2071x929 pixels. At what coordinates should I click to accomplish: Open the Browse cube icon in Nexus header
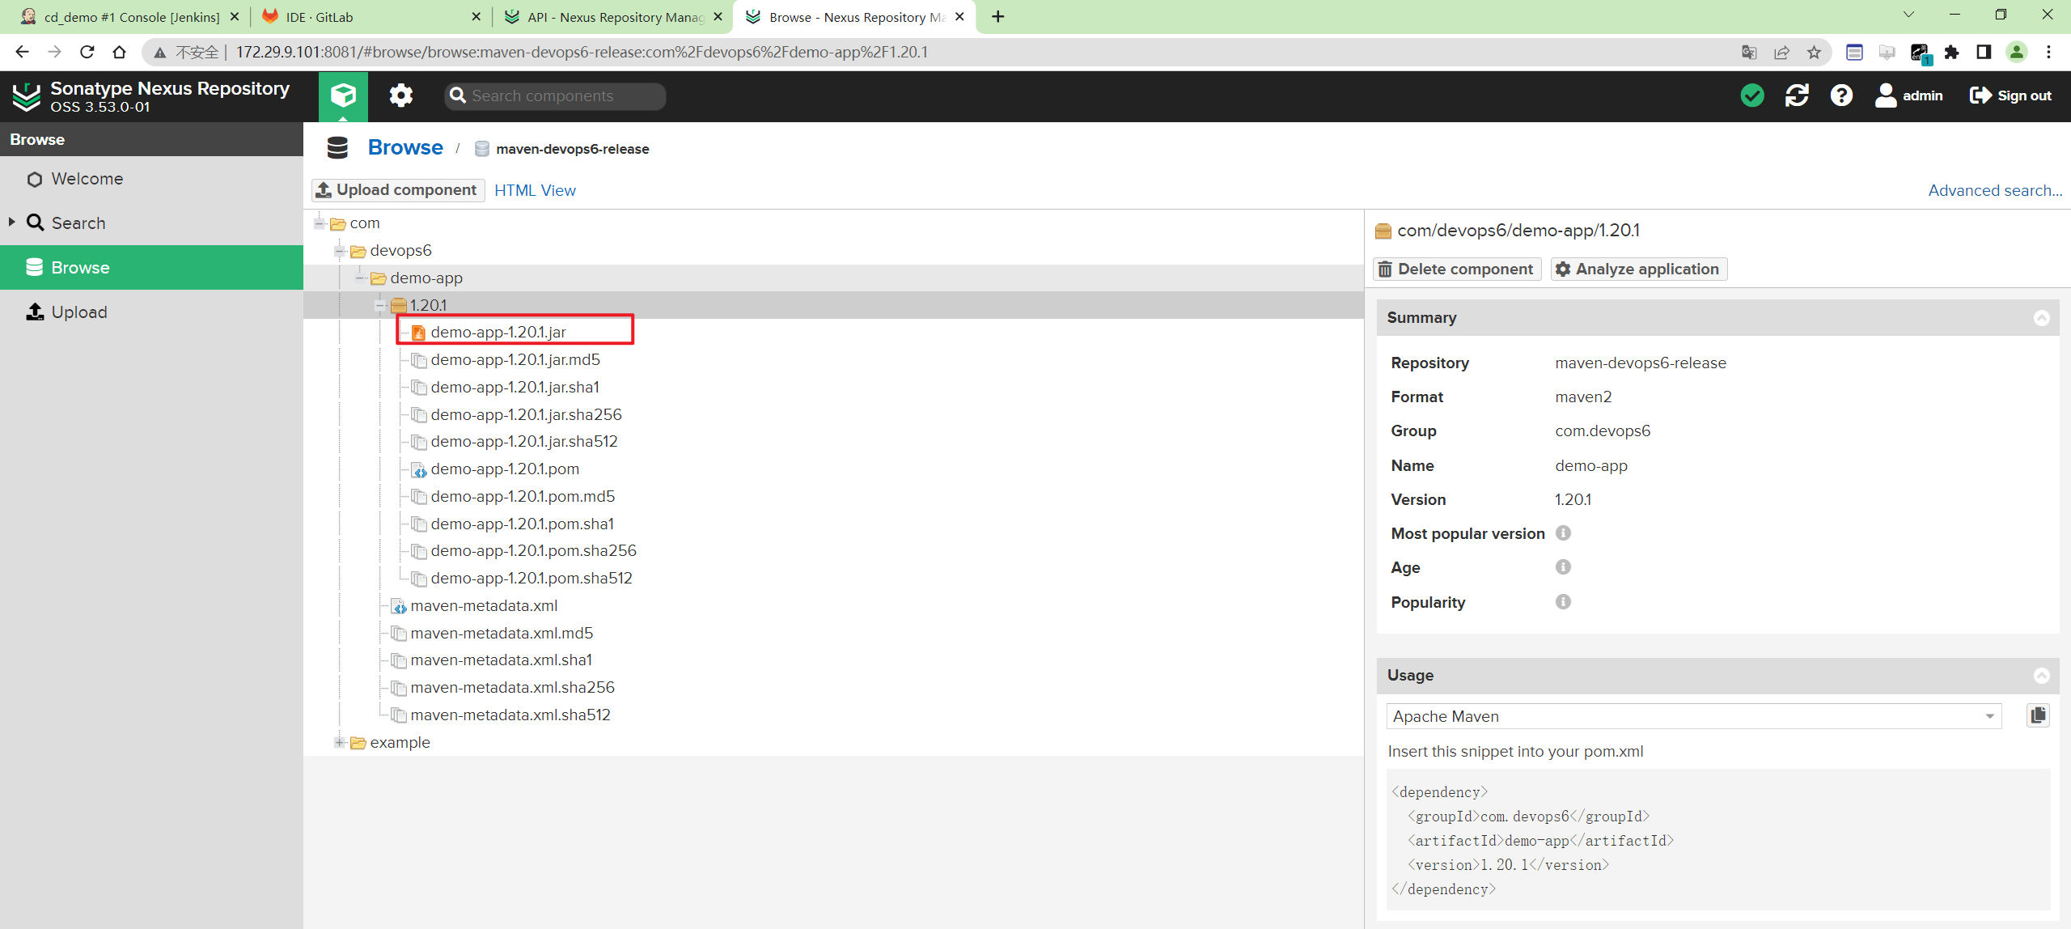coord(343,95)
